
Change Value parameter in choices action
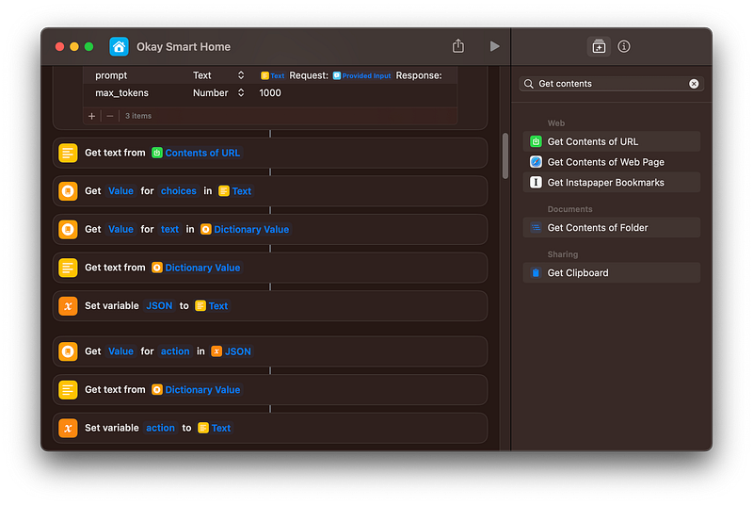pos(120,191)
